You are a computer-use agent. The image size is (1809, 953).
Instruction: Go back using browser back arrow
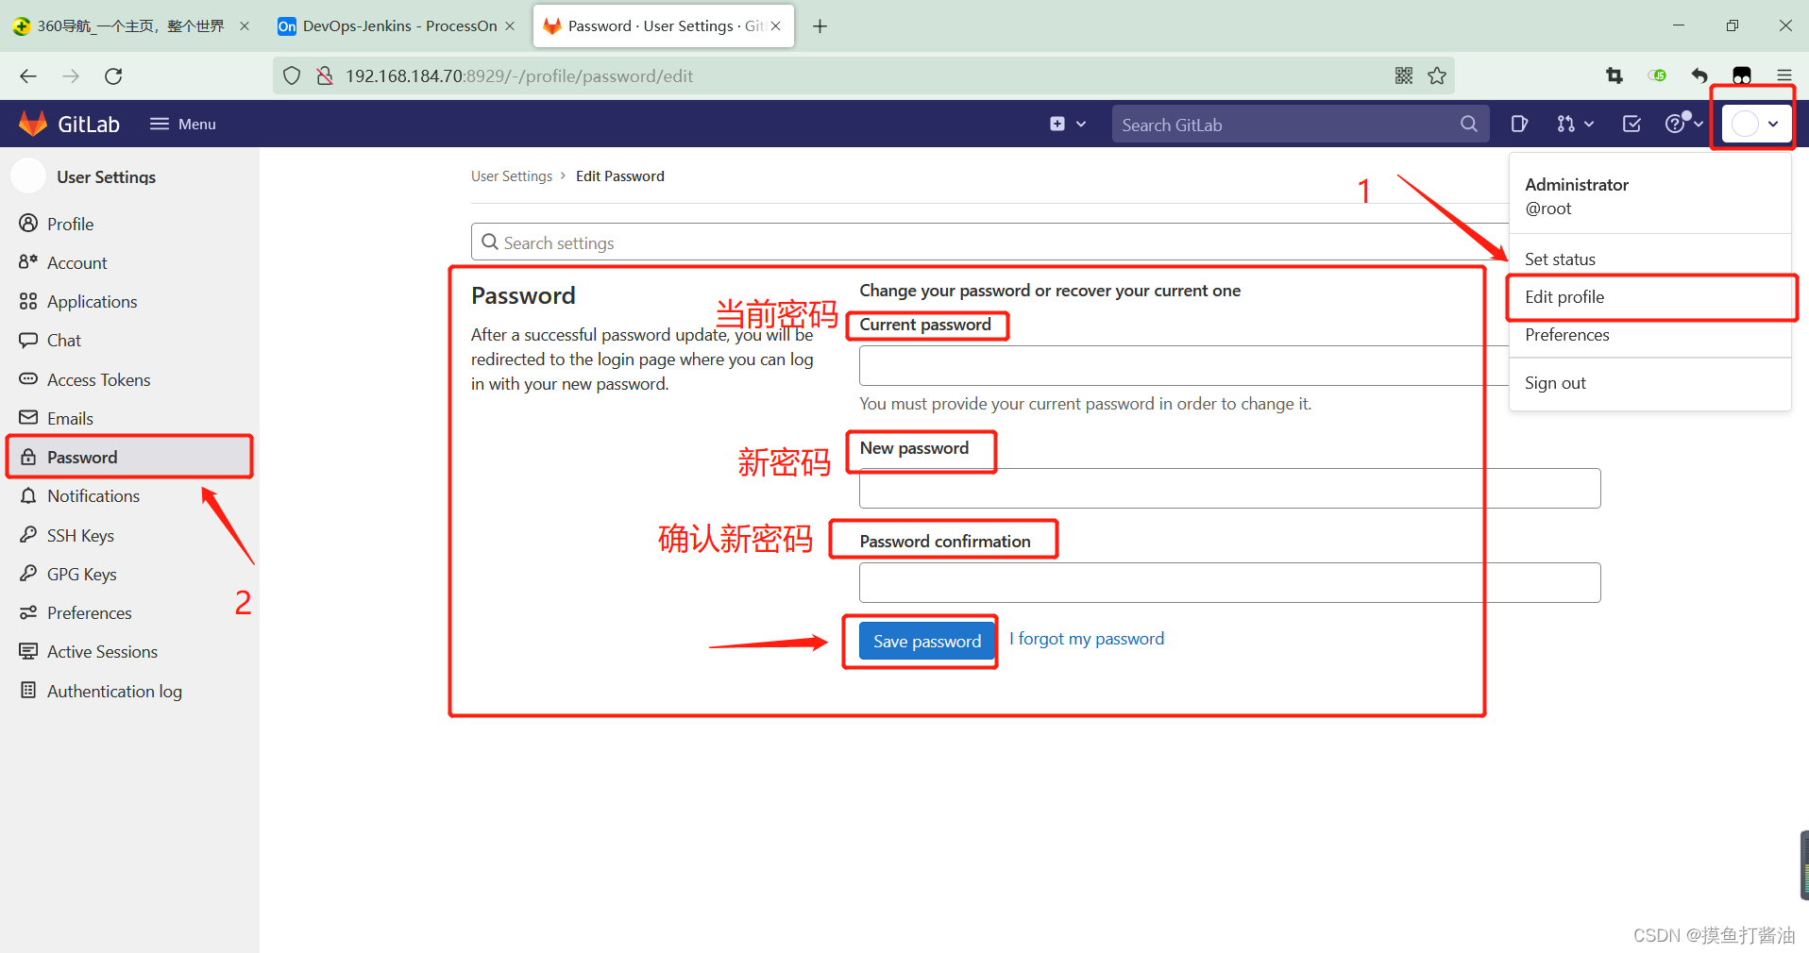28,76
